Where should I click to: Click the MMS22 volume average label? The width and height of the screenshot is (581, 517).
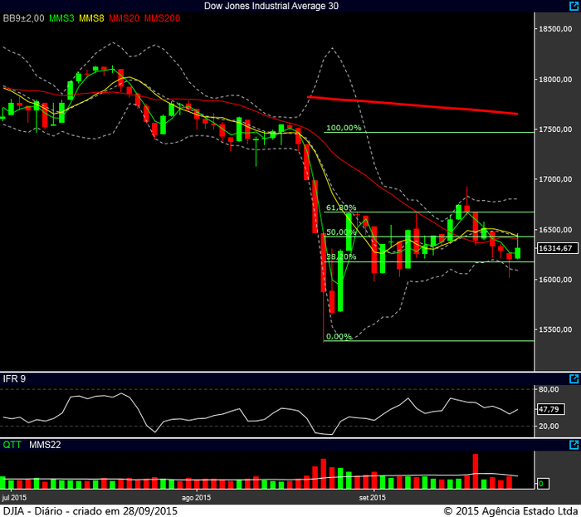click(x=45, y=445)
